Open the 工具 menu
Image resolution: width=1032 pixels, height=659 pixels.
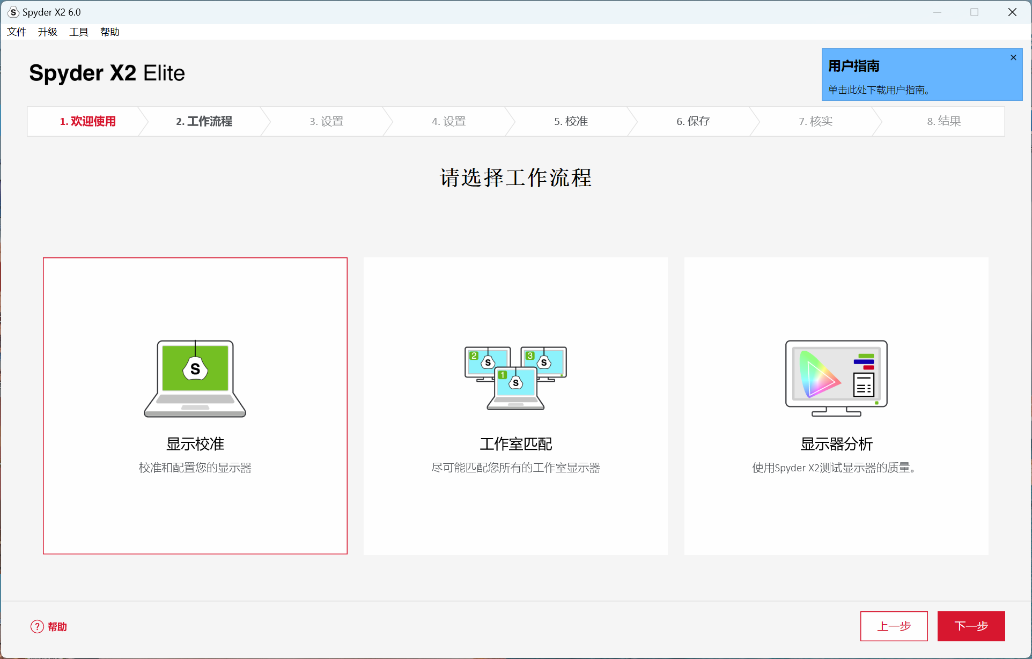pyautogui.click(x=79, y=32)
